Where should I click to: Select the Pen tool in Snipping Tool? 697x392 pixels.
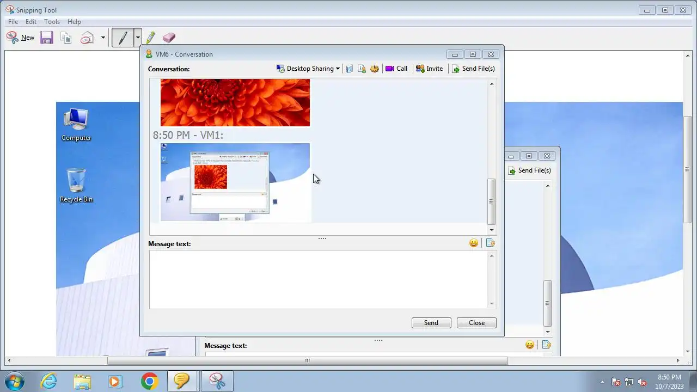123,38
